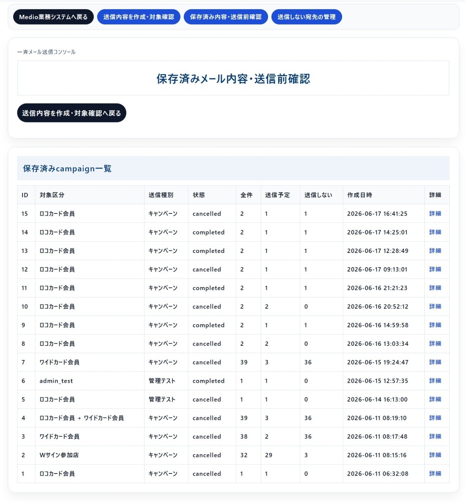Open 詳細 link for campaign ID 8

click(435, 344)
